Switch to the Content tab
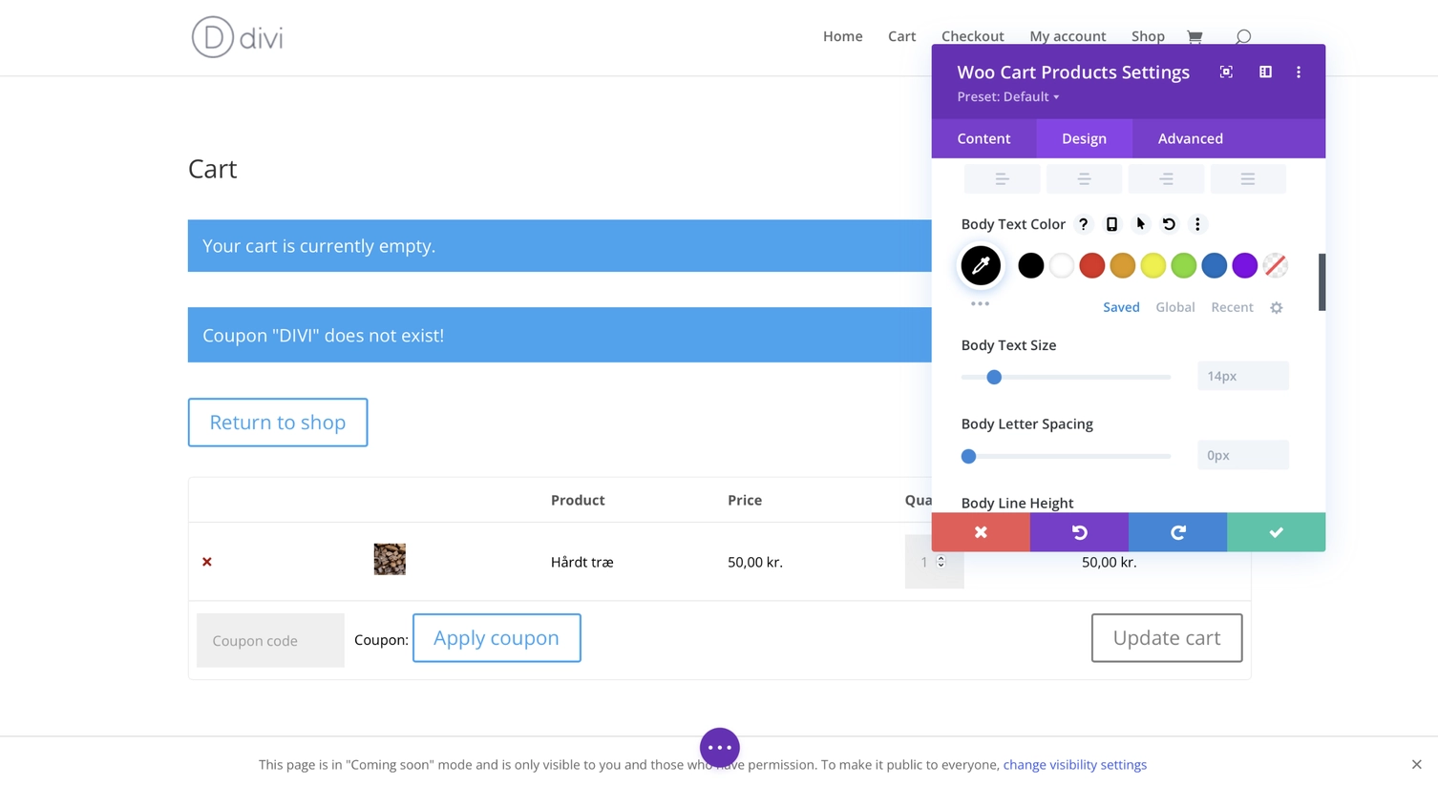 pyautogui.click(x=983, y=139)
